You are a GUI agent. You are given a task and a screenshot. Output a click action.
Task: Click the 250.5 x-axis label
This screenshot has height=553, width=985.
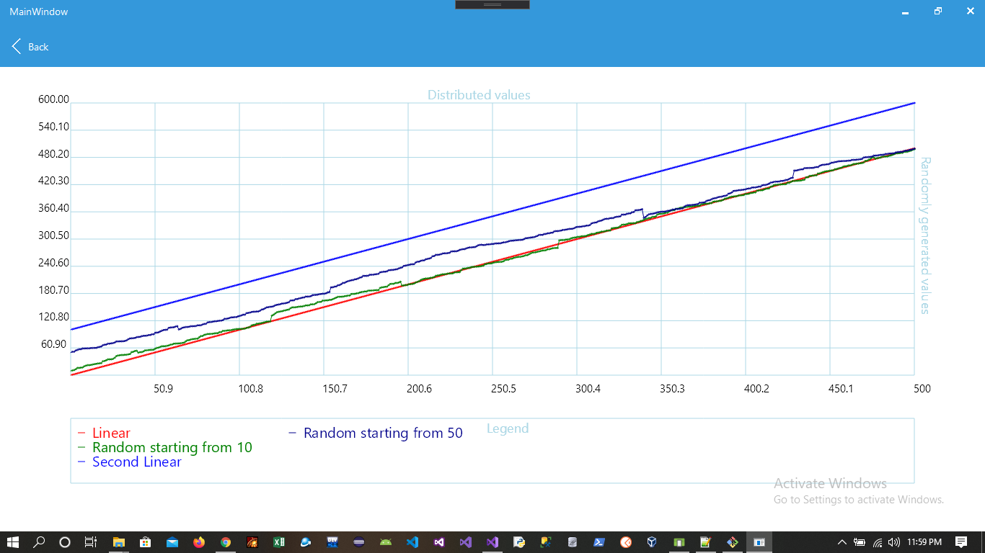503,389
